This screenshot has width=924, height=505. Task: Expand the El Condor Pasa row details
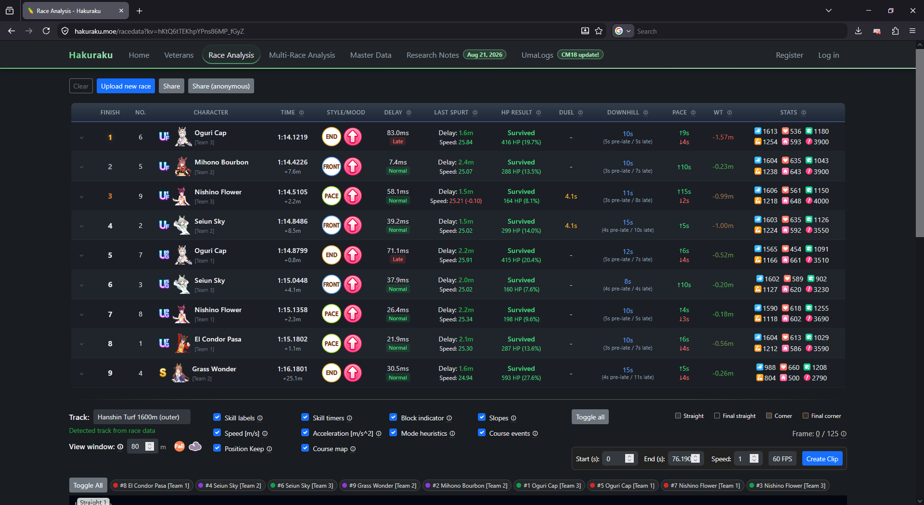point(81,344)
